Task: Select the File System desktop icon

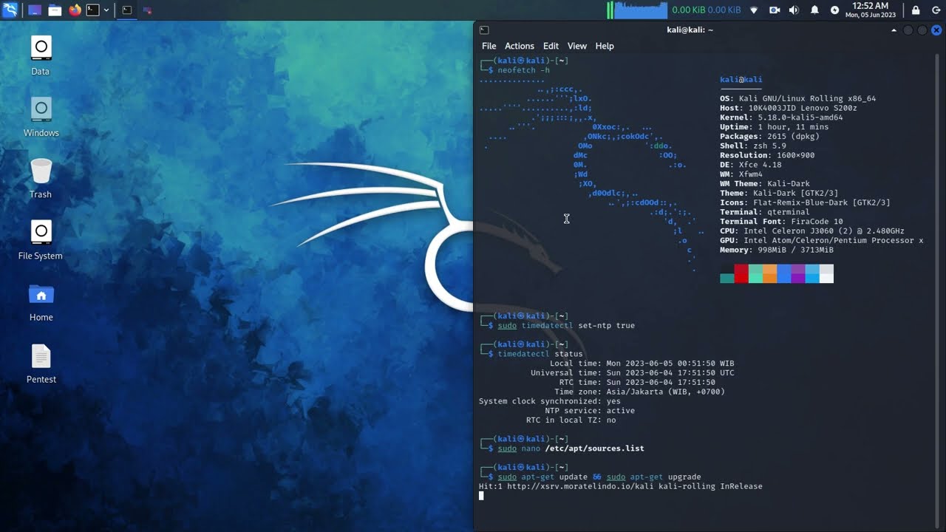Action: coord(41,240)
